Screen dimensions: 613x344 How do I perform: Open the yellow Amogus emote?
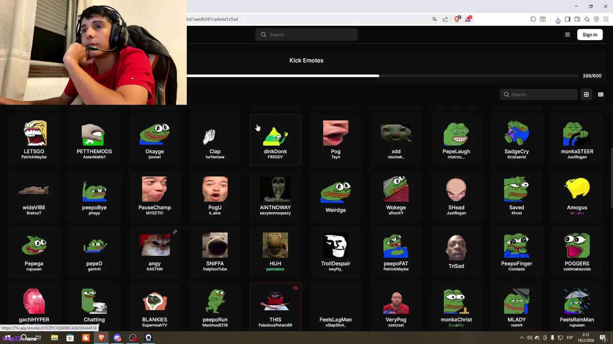[x=577, y=196]
